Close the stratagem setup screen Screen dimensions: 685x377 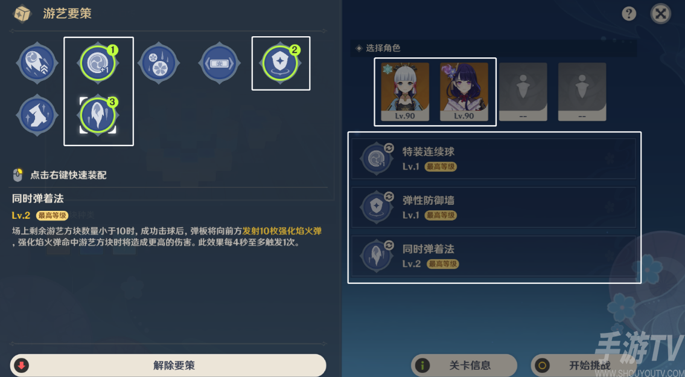(660, 13)
